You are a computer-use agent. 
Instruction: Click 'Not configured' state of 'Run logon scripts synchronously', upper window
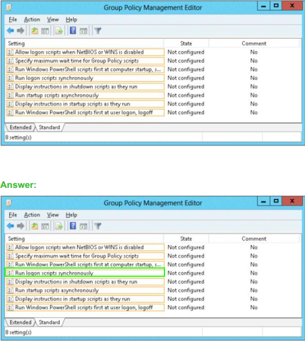point(186,78)
